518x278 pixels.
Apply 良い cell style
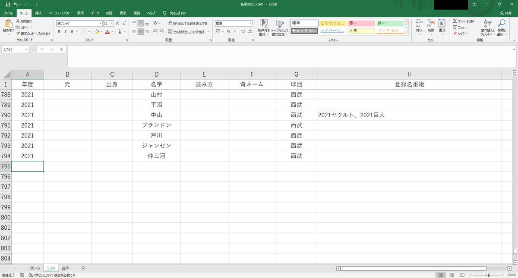click(390, 23)
